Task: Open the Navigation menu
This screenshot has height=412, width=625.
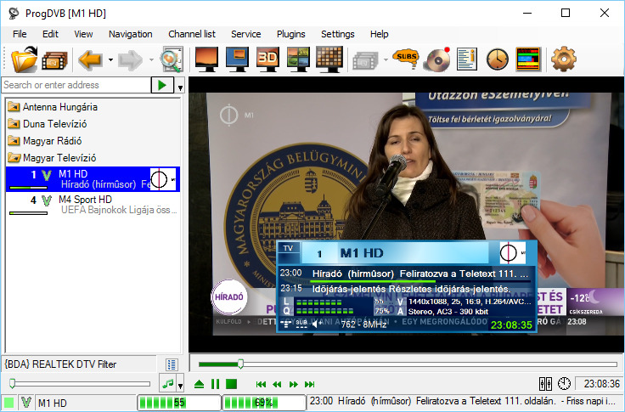Action: (x=130, y=34)
